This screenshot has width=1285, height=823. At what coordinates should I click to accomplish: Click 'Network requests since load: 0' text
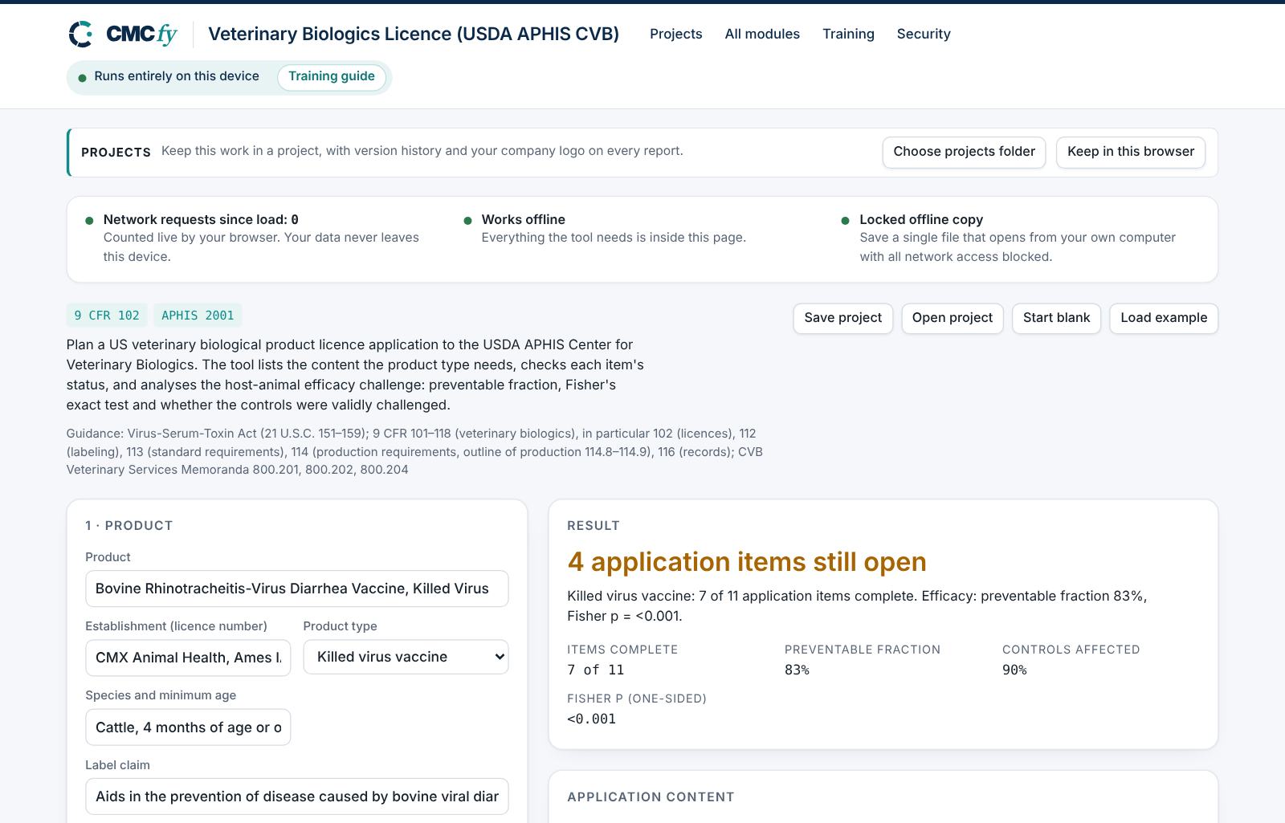click(201, 219)
